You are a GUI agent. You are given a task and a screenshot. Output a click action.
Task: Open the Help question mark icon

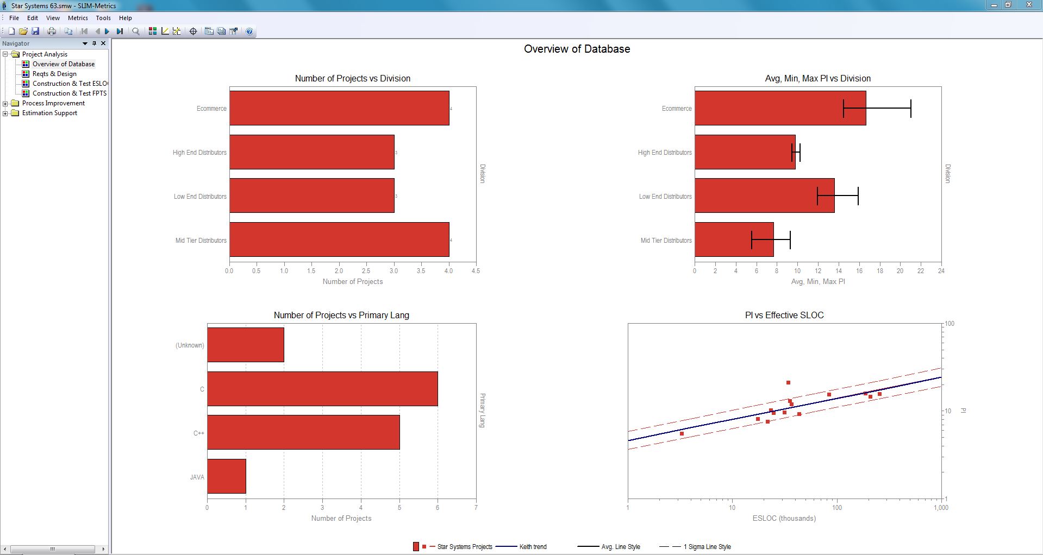[249, 31]
